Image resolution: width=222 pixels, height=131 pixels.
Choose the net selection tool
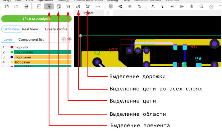point(68,6)
